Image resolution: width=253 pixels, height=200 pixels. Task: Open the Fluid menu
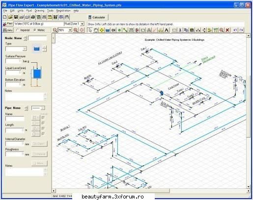[29, 11]
